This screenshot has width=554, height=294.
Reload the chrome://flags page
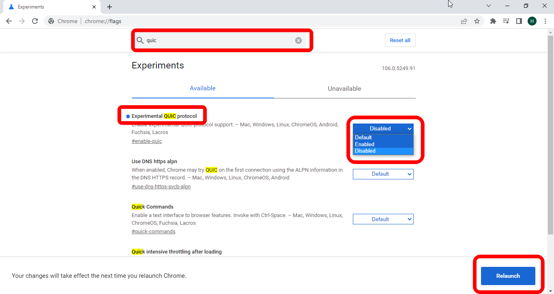click(35, 21)
